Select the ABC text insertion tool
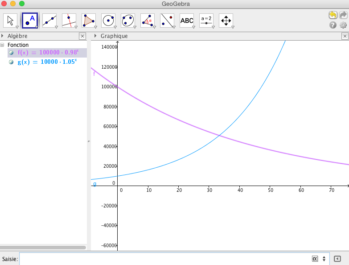Viewport: 349px width, 265px height. click(187, 20)
